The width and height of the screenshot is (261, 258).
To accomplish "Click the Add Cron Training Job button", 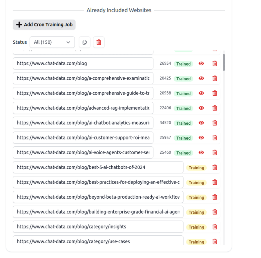I will point(44,25).
